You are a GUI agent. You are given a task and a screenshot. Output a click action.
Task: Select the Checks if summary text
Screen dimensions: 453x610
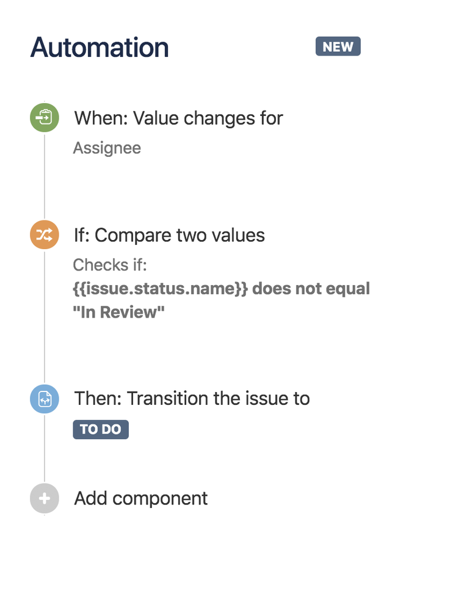coord(109,264)
